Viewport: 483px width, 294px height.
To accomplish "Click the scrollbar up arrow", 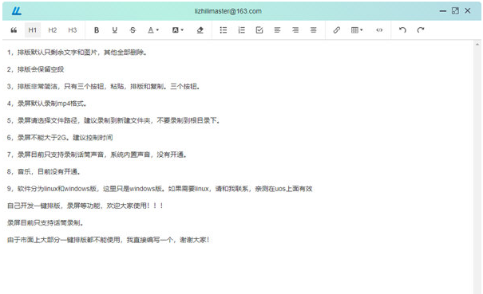I will coord(477,45).
